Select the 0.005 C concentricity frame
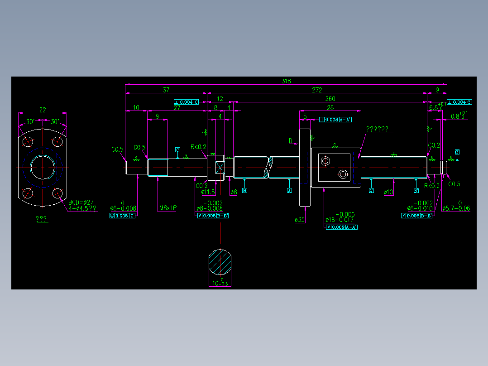 point(122,216)
